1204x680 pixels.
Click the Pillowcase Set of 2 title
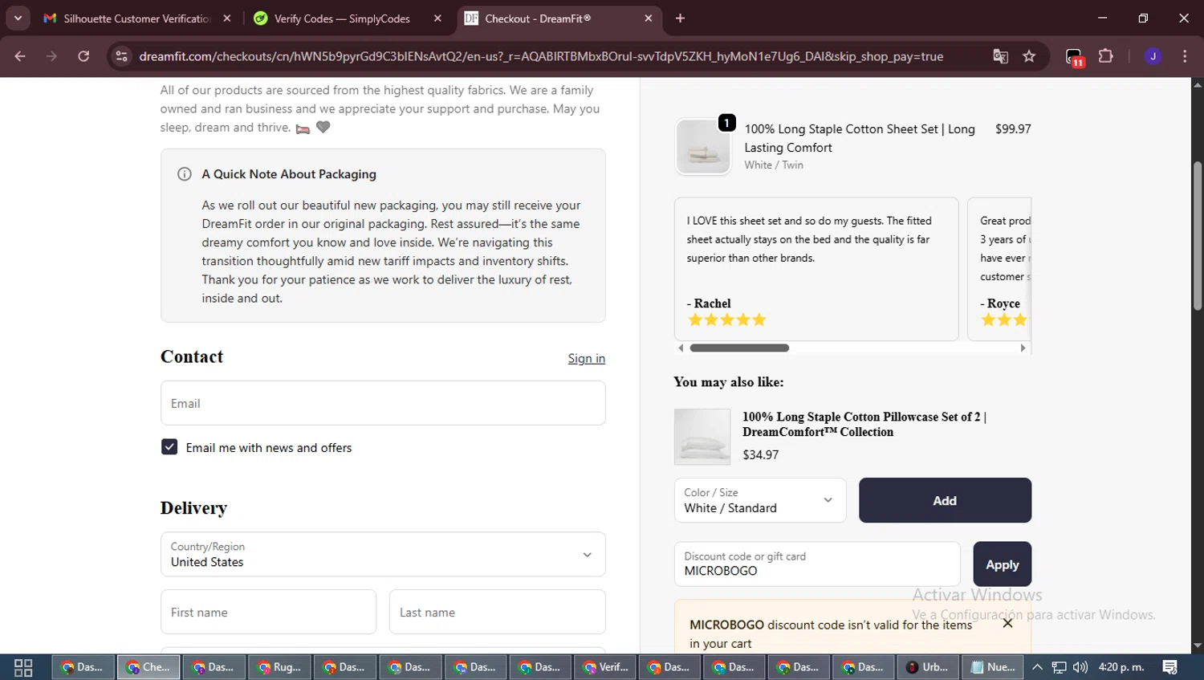pyautogui.click(x=864, y=424)
